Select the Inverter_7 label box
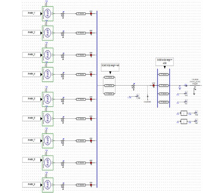 tap(31, 140)
